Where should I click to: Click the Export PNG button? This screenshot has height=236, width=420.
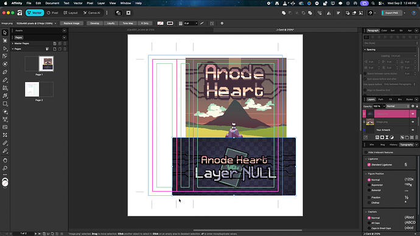pyautogui.click(x=391, y=13)
